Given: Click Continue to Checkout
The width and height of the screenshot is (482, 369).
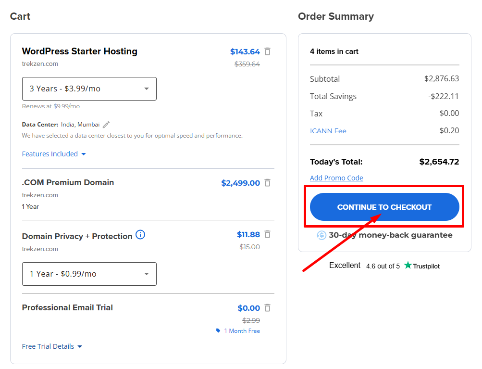Looking at the screenshot, I should tap(384, 206).
